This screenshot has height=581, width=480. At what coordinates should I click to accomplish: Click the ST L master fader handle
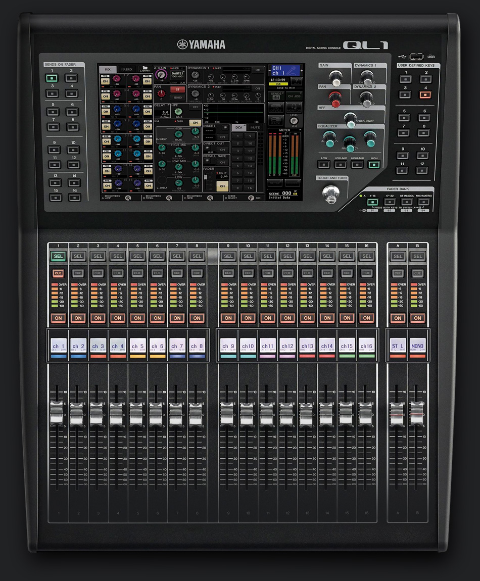pyautogui.click(x=398, y=413)
